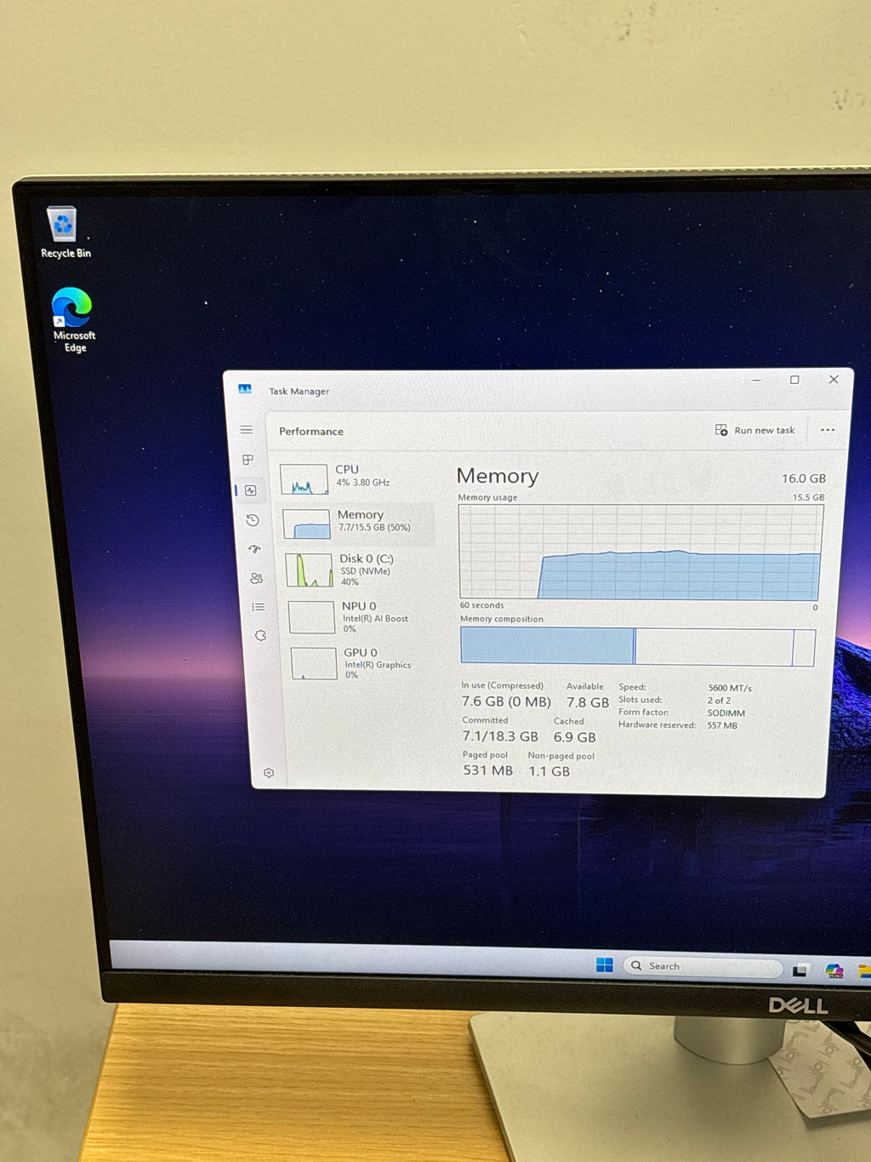Image resolution: width=871 pixels, height=1162 pixels.
Task: Click the Cached 6.9 GB value
Action: pyautogui.click(x=575, y=736)
